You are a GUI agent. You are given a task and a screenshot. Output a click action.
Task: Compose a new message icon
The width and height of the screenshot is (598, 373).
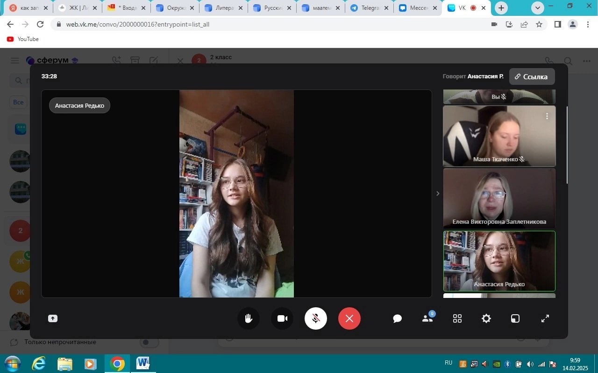coord(154,61)
